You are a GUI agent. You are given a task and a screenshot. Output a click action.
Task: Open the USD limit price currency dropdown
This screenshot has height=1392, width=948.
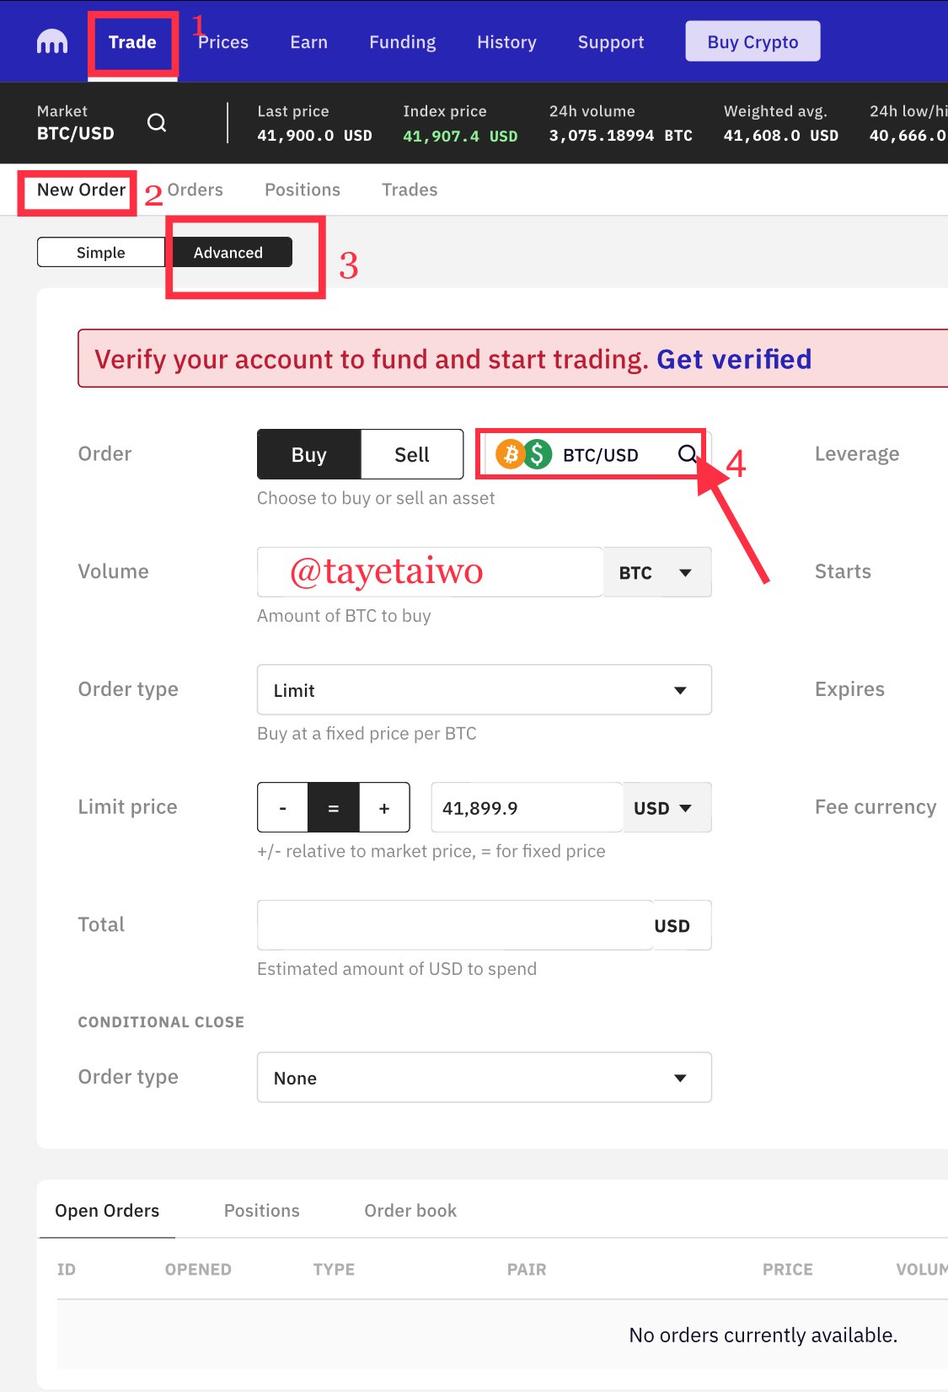667,807
